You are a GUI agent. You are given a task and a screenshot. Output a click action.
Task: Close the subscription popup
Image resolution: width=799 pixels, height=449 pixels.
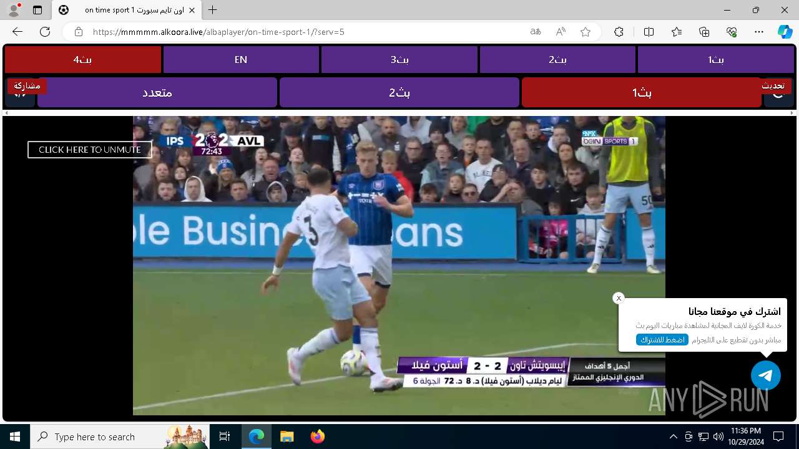pos(619,298)
